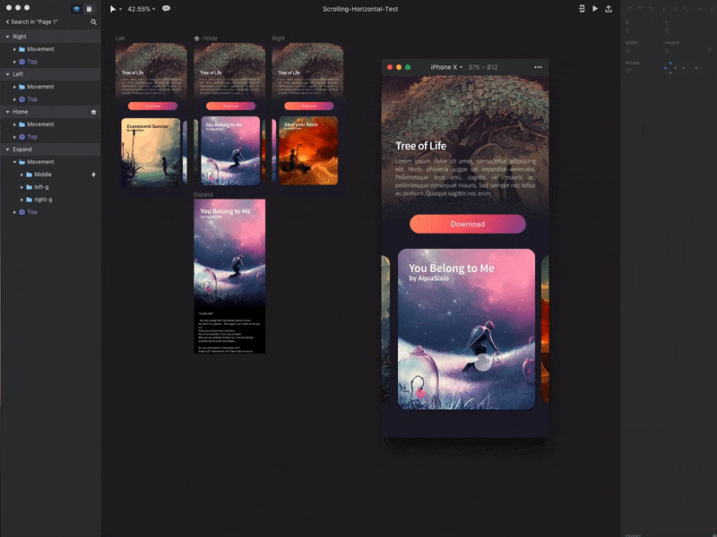Open the iPhone X device dropdown

click(x=446, y=67)
